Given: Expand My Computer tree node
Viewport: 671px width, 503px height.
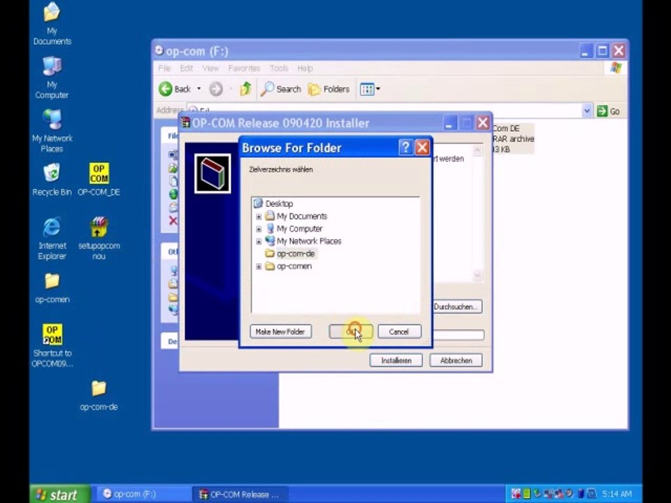Looking at the screenshot, I should [x=259, y=229].
